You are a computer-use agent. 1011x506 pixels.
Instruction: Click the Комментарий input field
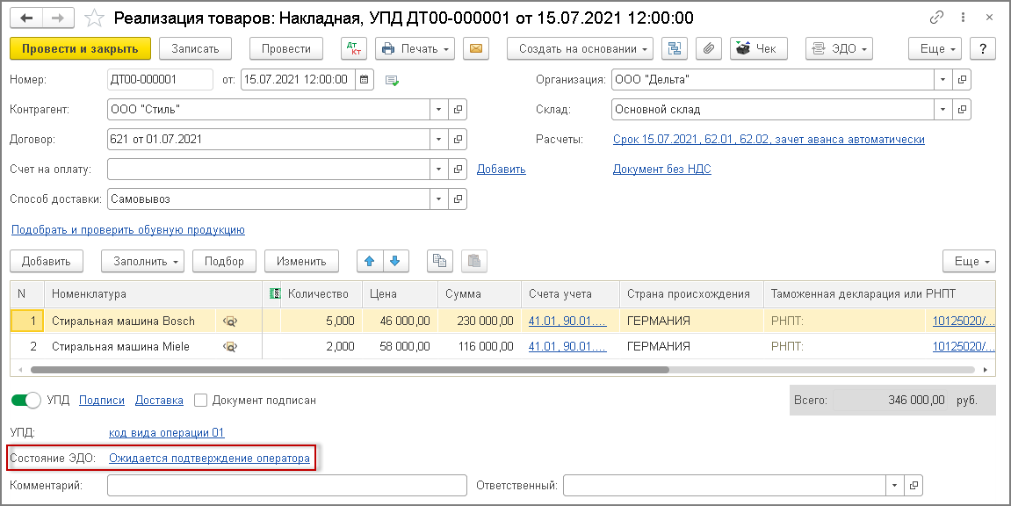[287, 486]
